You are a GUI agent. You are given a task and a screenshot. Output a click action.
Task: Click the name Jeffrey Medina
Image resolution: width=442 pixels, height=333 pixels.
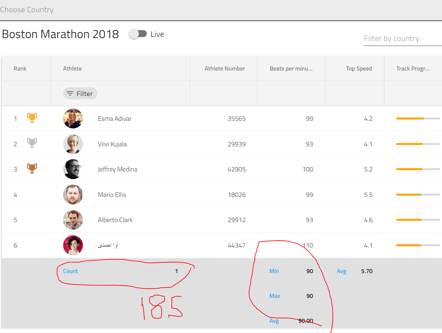pyautogui.click(x=117, y=169)
